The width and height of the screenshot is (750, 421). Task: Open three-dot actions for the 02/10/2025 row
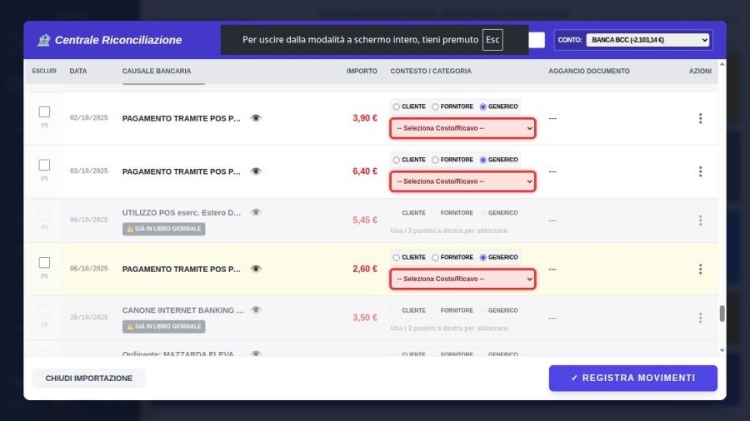pyautogui.click(x=700, y=118)
